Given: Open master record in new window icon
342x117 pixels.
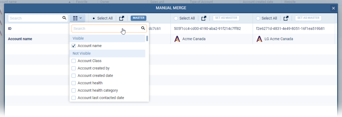Looking at the screenshot, I should 122,18.
